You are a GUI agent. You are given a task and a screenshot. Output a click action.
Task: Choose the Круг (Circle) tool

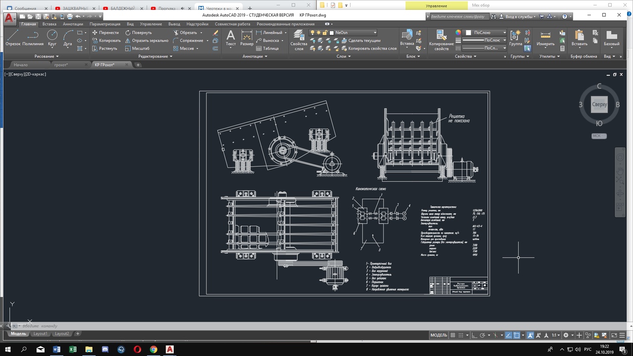click(52, 37)
